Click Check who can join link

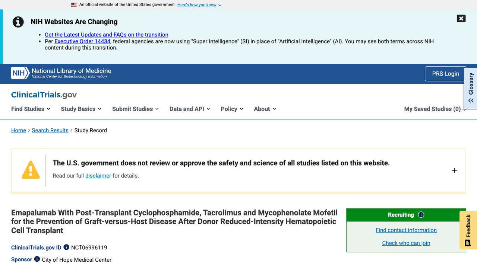click(406, 243)
